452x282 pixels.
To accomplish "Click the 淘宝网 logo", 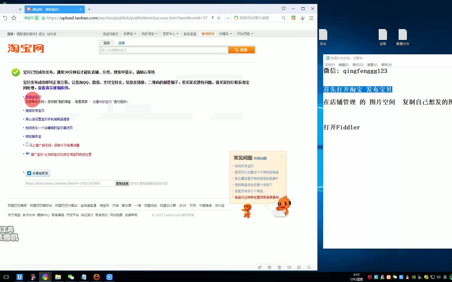I will pyautogui.click(x=26, y=48).
